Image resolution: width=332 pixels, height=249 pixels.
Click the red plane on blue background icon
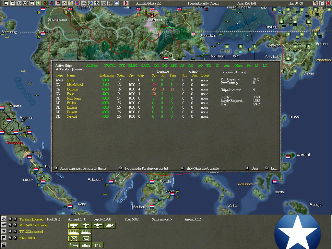(52, 3)
